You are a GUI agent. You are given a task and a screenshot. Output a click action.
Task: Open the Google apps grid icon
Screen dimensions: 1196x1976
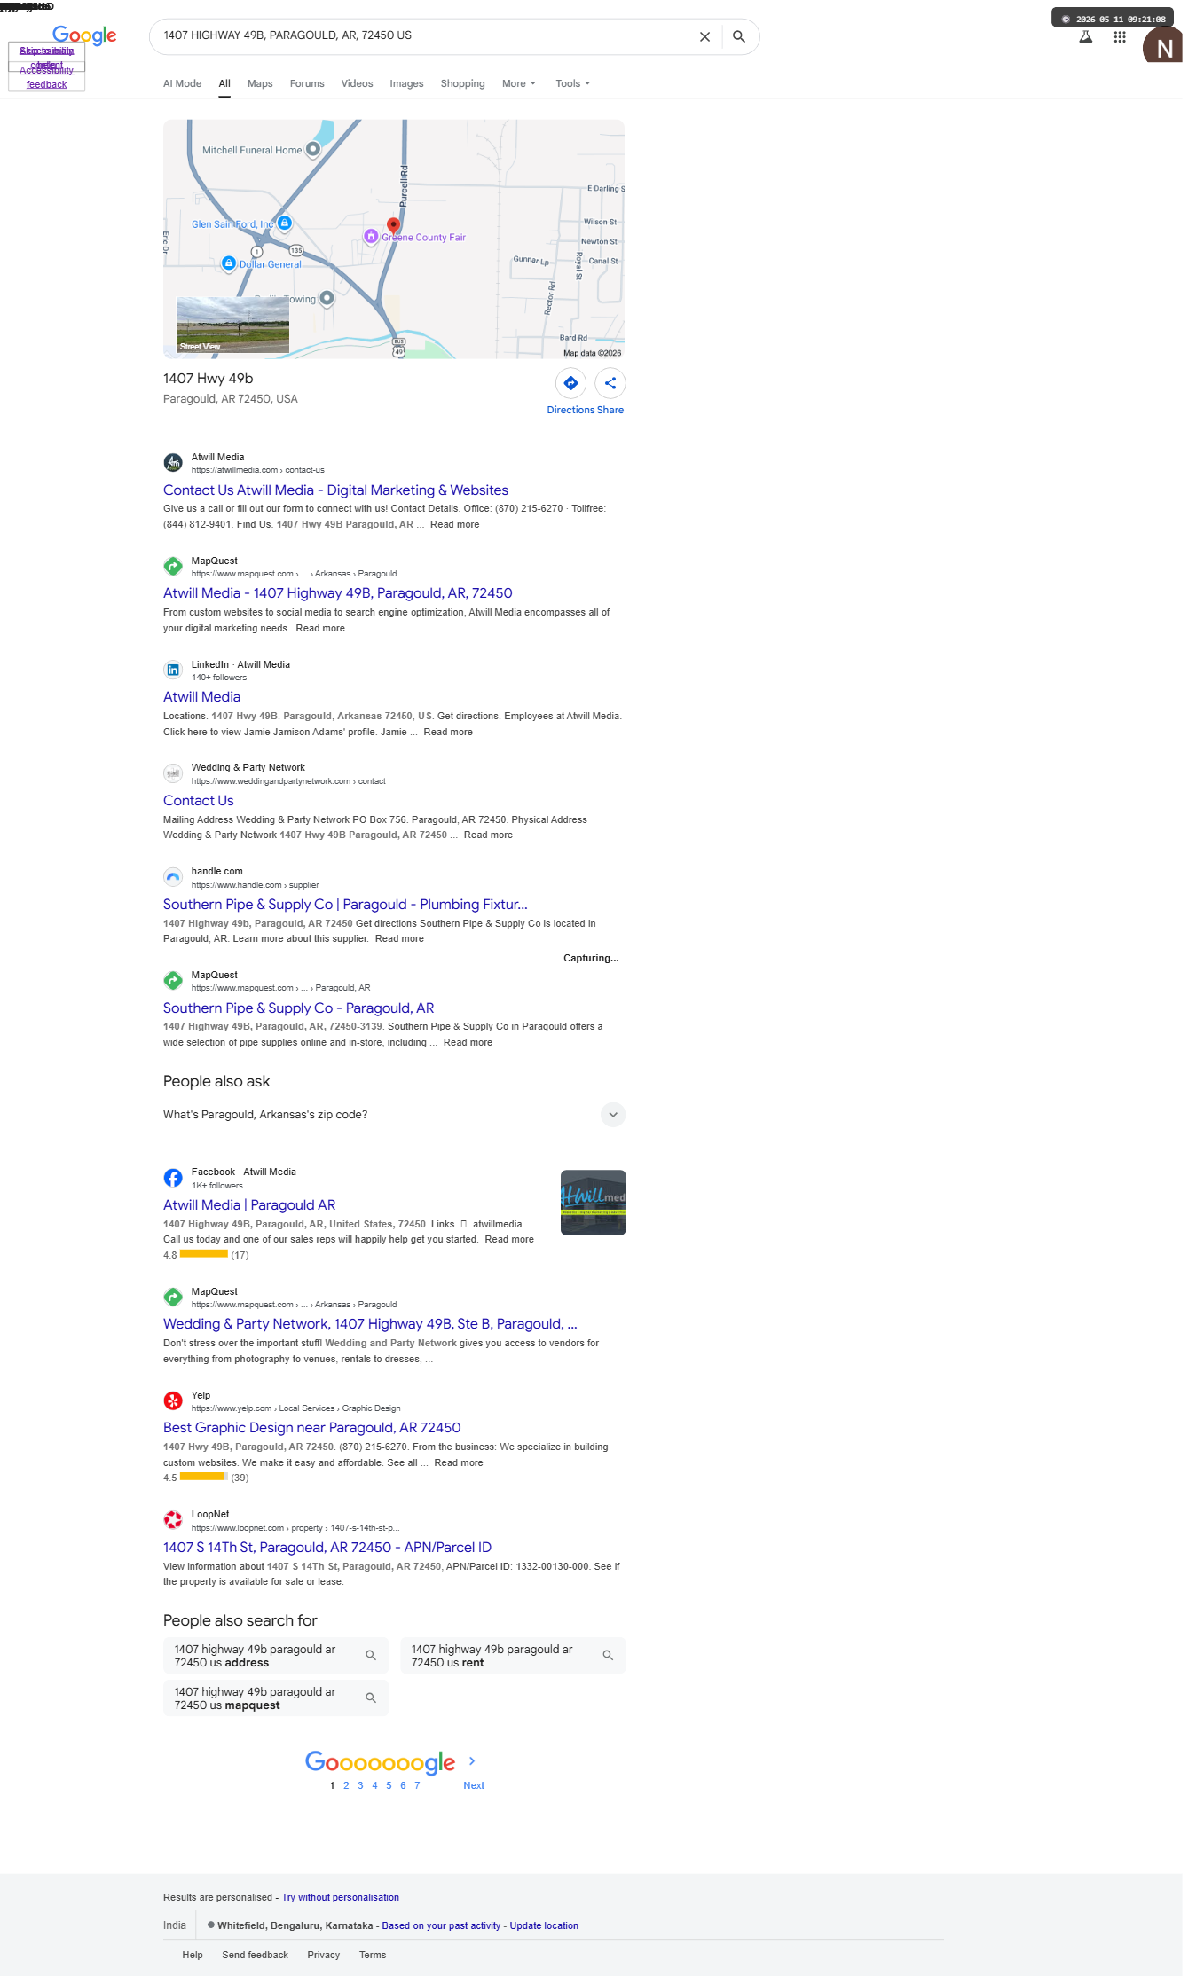(x=1120, y=37)
